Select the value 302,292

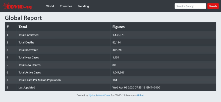pos(117,50)
